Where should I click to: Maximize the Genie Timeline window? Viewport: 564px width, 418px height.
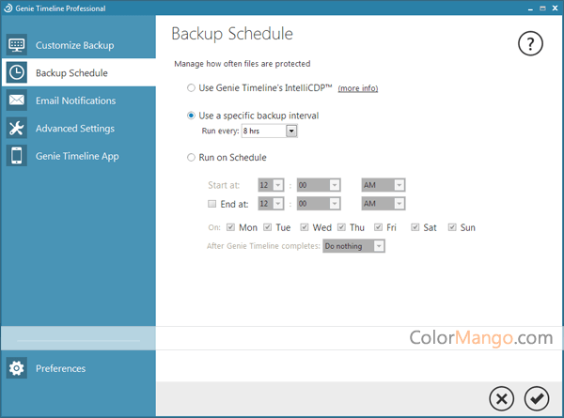(542, 8)
